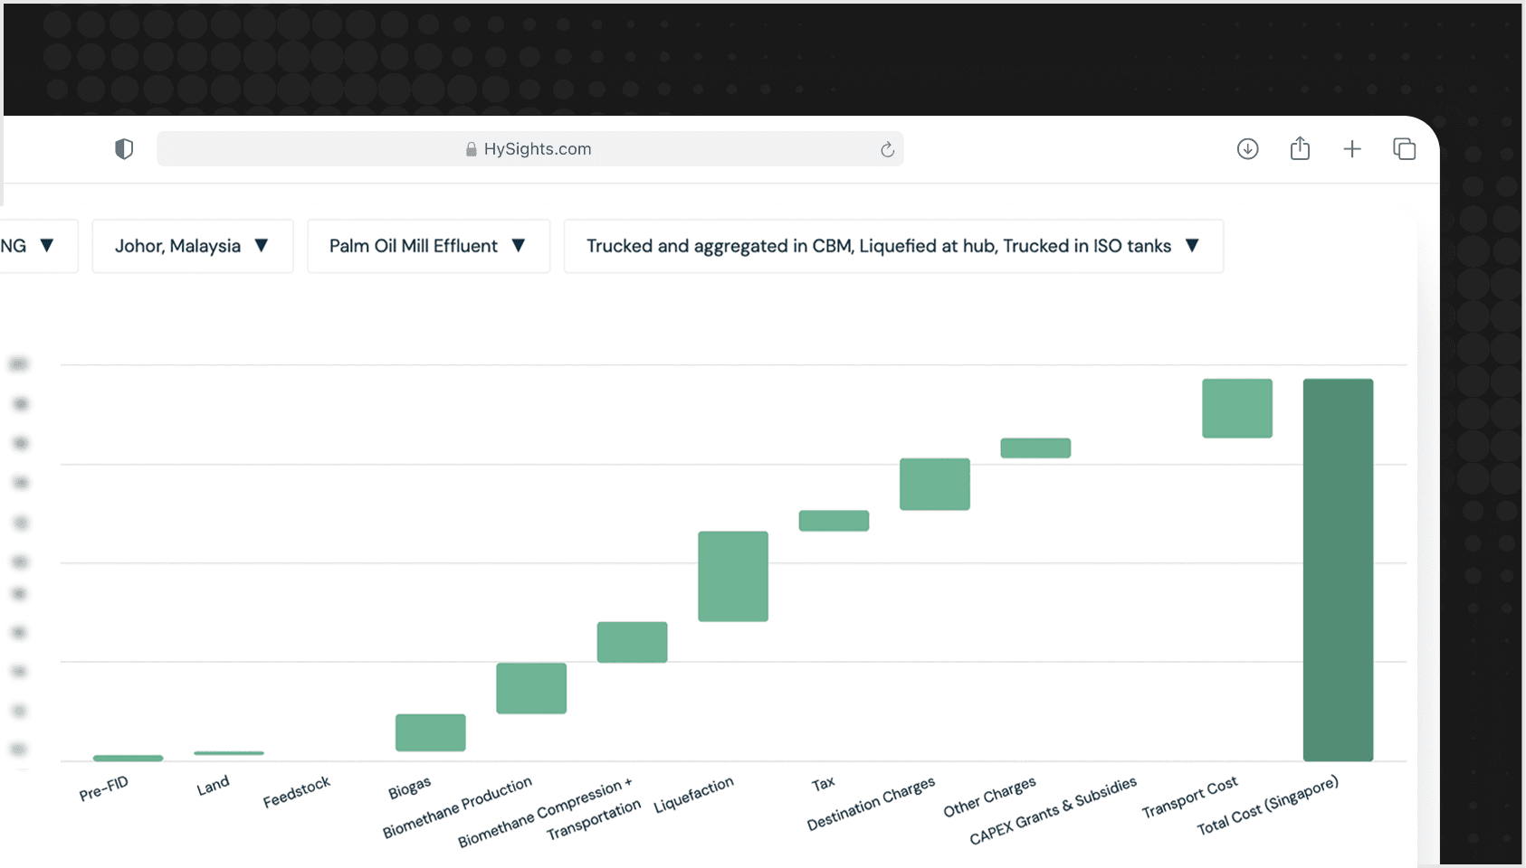Reload the page with refresh icon
Screen dimensions: 1526x868
(x=887, y=150)
